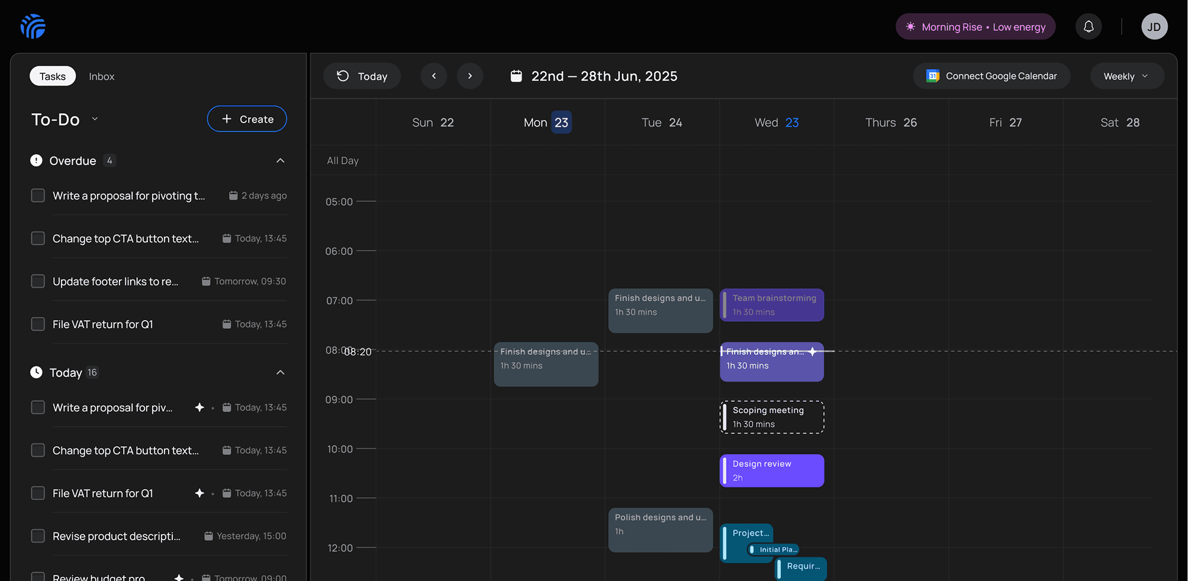Collapse the Overdue section
Viewport: 1188px width, 581px height.
click(x=280, y=160)
